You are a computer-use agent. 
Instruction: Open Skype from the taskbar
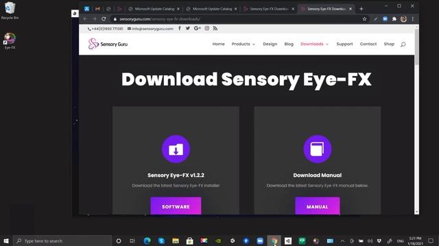[x=161, y=241]
